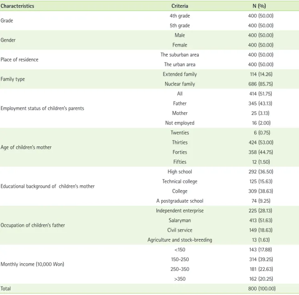
Task: Click the value 414 (51.75)
Action: coord(260,94)
